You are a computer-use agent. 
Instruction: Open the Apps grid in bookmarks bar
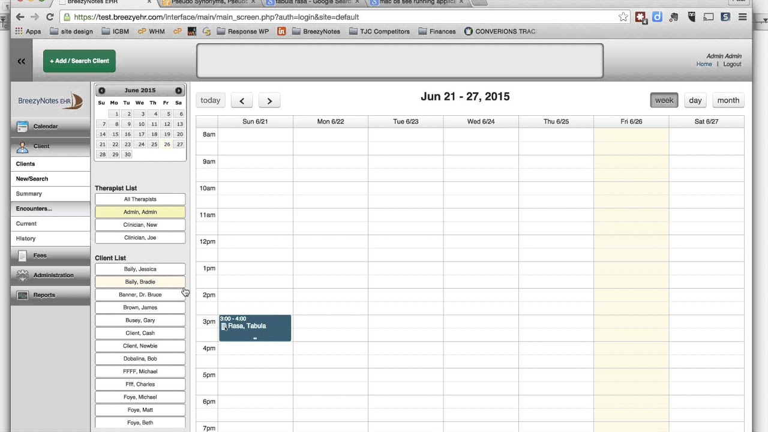[x=28, y=31]
